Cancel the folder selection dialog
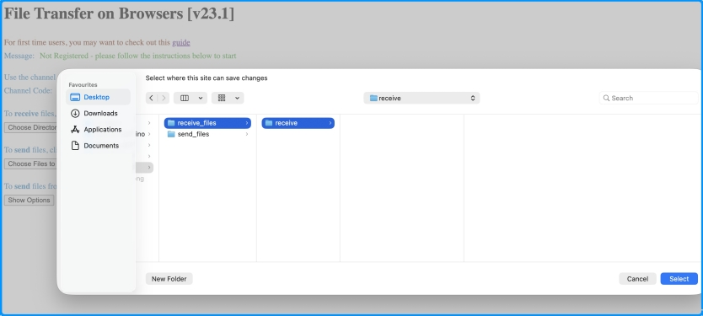 click(637, 279)
